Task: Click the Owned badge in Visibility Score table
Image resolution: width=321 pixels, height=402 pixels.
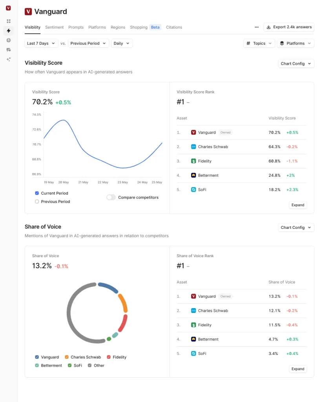Action: 225,133
